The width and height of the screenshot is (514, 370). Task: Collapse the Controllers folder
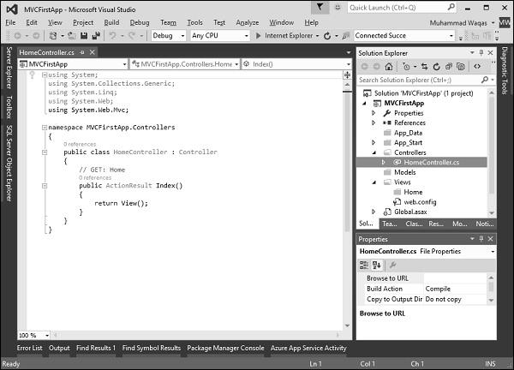coord(374,152)
